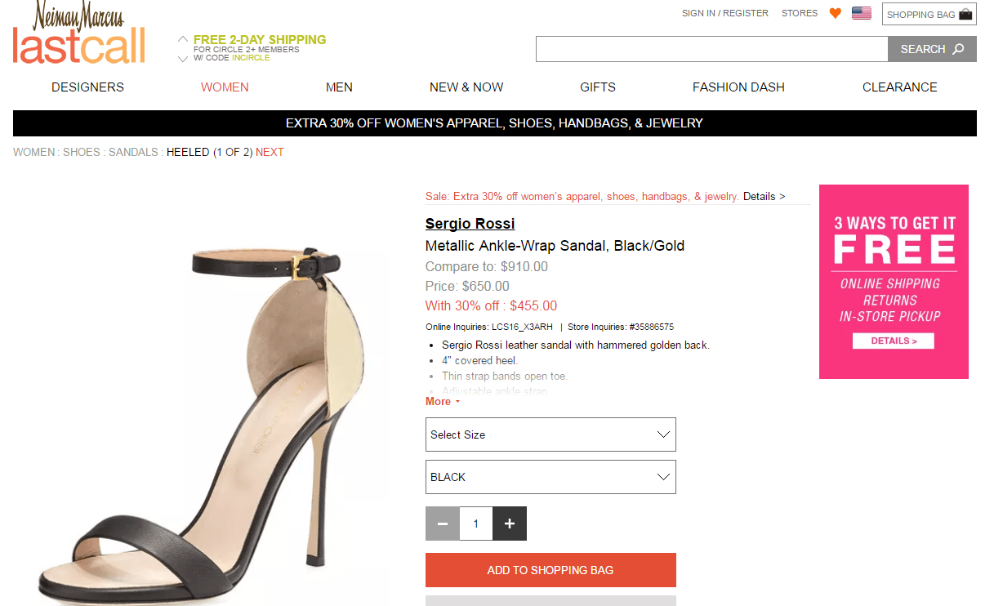Open the BLACK color dropdown

point(550,477)
